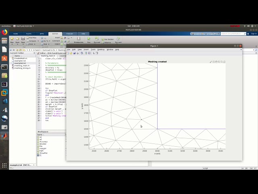Screen dimensions: 258x194
Task: Click the Current Folder Name column header
Action: click(x=17, y=56)
